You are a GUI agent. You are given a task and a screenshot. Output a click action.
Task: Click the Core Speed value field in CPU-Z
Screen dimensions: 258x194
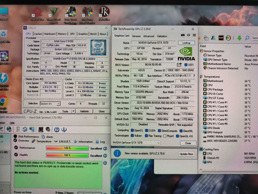51,83
